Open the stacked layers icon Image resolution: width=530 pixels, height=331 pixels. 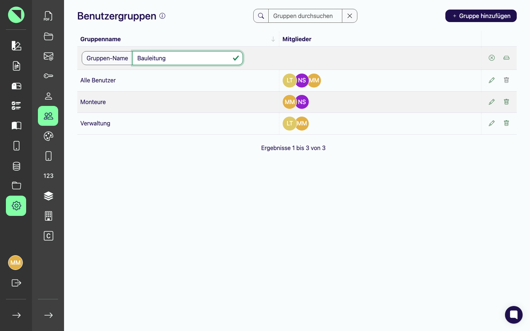[x=48, y=196]
